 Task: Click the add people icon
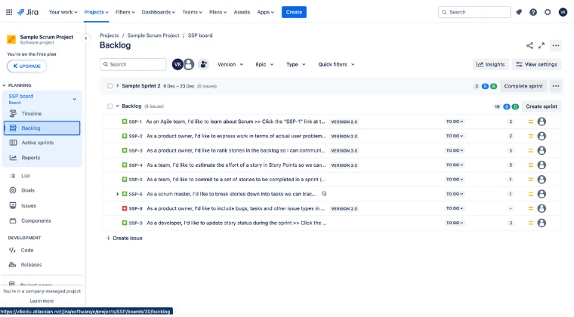[203, 64]
